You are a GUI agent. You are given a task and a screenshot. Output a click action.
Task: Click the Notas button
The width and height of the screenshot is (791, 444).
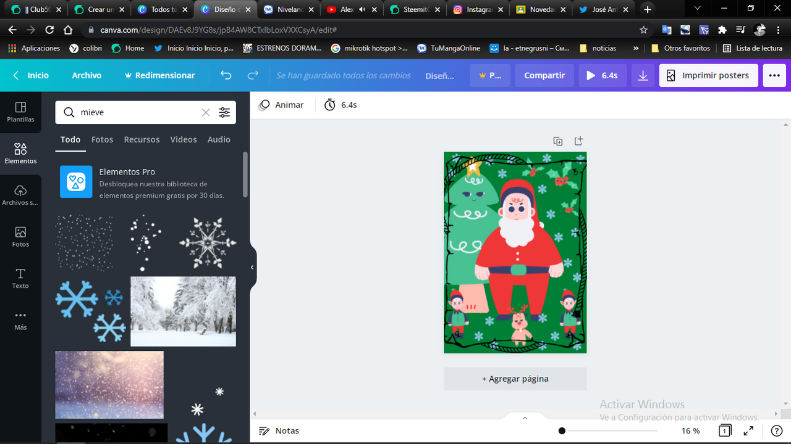279,431
